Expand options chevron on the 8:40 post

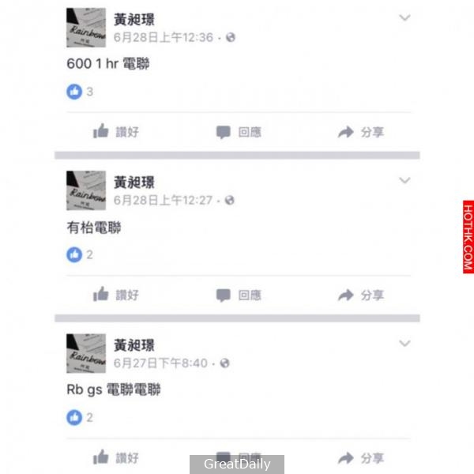pos(404,344)
